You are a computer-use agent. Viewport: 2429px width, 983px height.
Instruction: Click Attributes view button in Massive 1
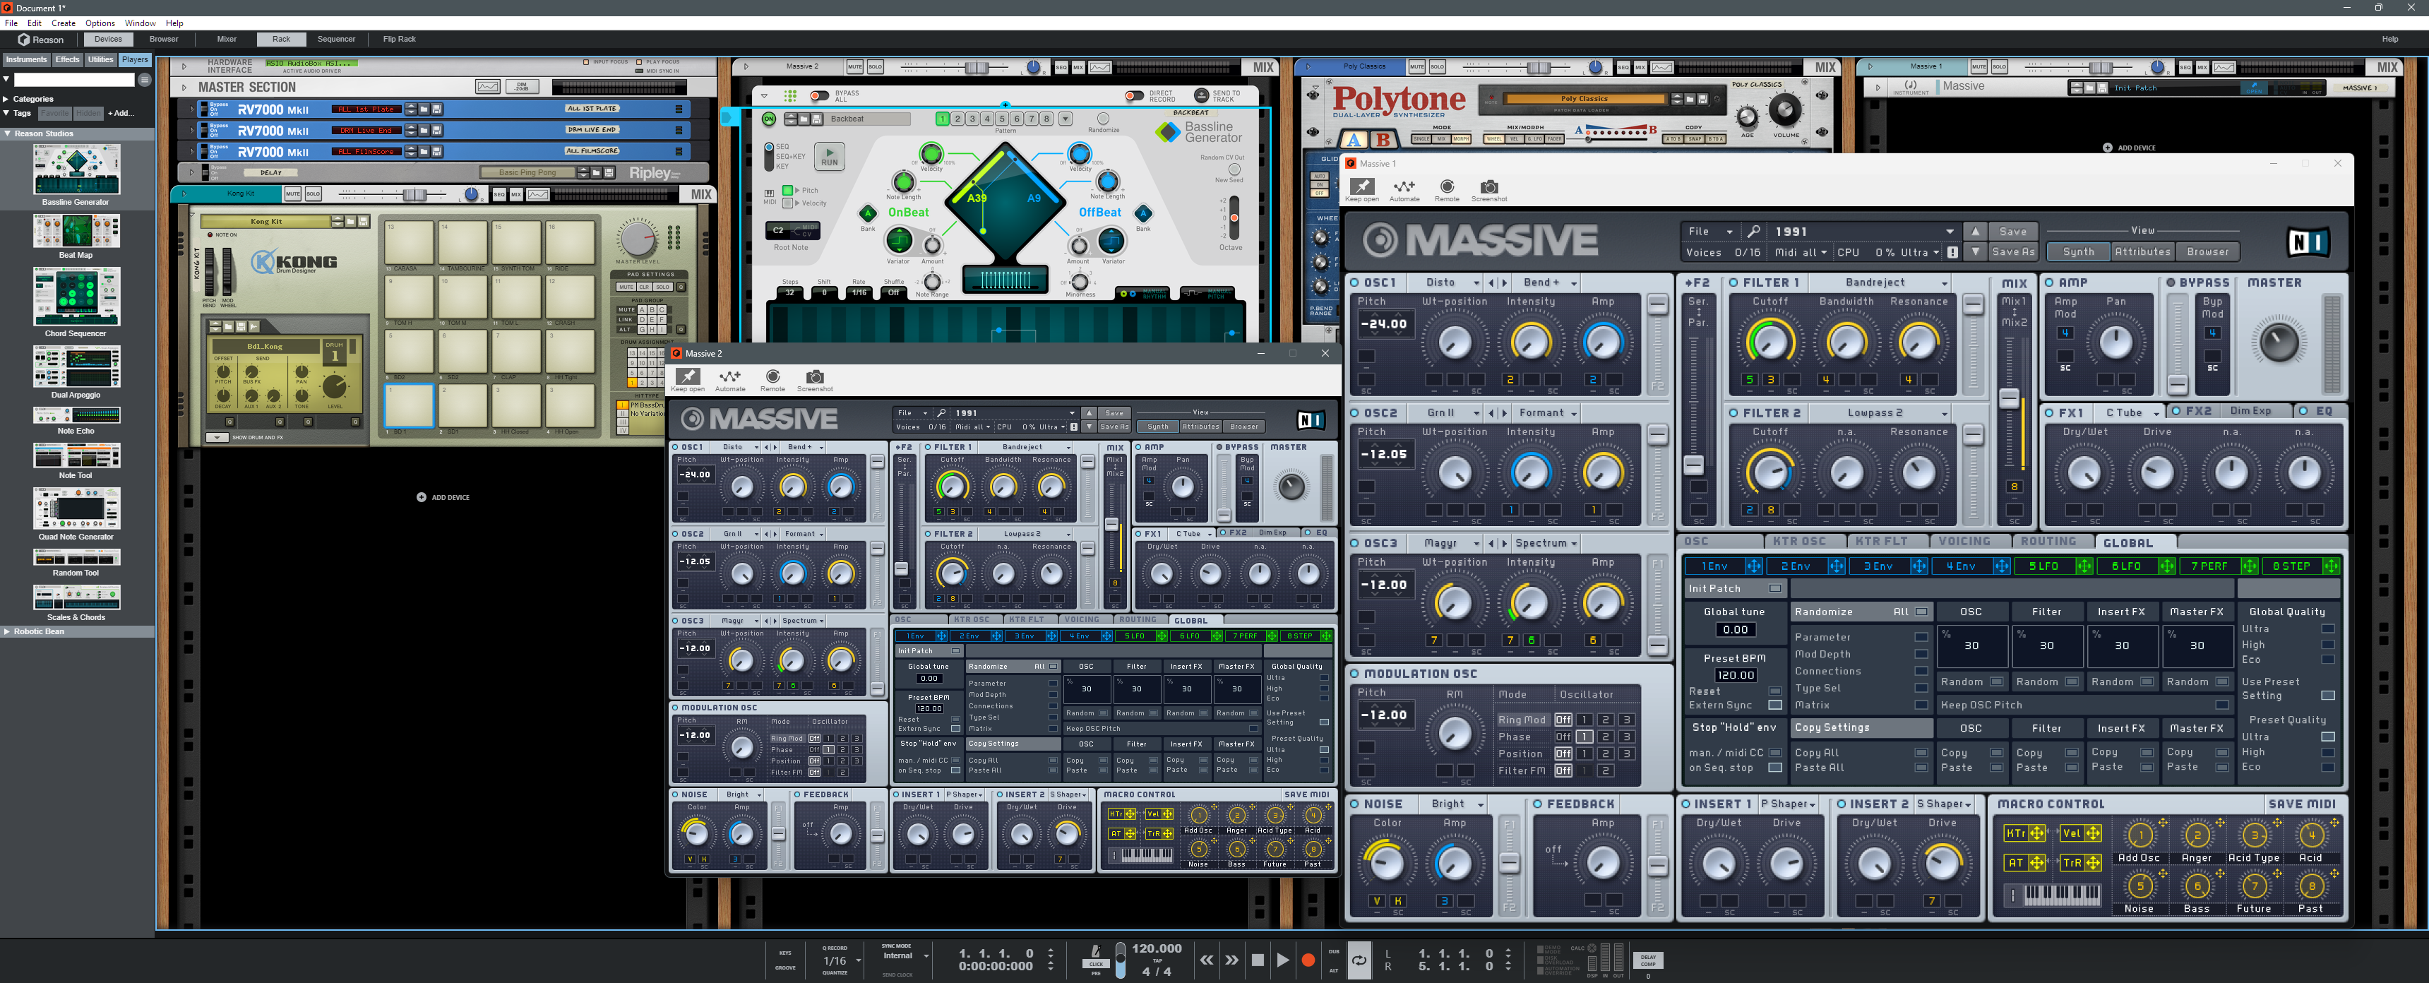point(2142,252)
